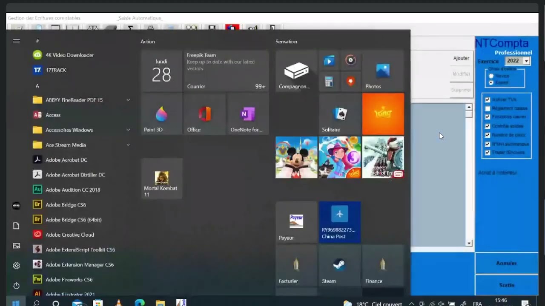Open the Photos tile
This screenshot has height=306, width=545.
pos(383,71)
